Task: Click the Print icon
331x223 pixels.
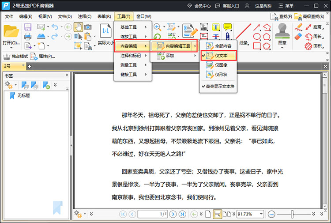Action: point(28,36)
